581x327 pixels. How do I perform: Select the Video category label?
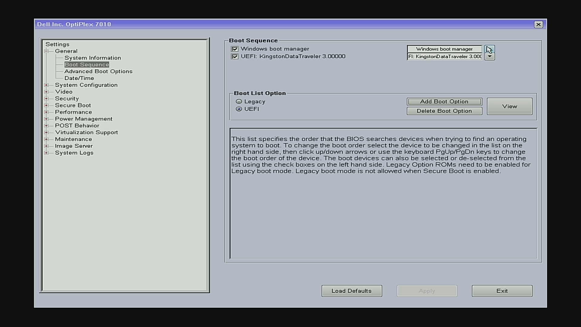point(64,92)
